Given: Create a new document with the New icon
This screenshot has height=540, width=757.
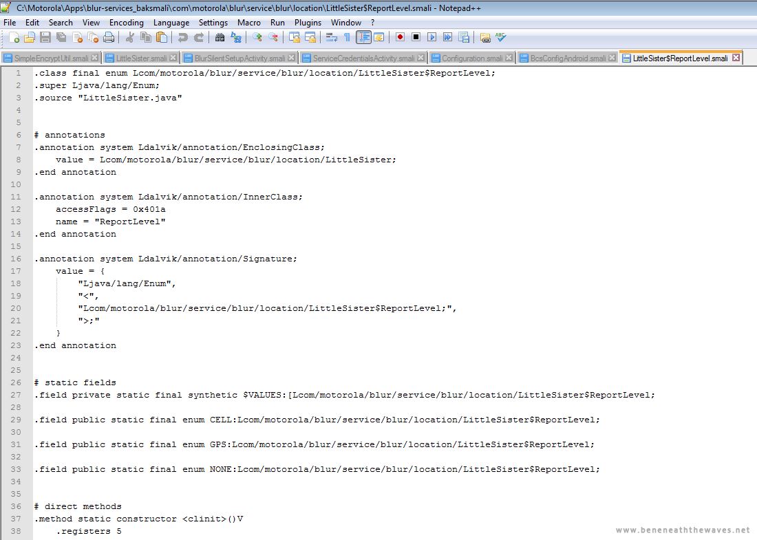Looking at the screenshot, I should pyautogui.click(x=14, y=38).
